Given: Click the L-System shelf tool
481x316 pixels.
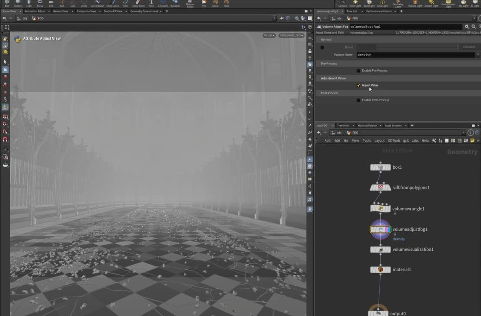Looking at the screenshot, I should click(x=163, y=3).
